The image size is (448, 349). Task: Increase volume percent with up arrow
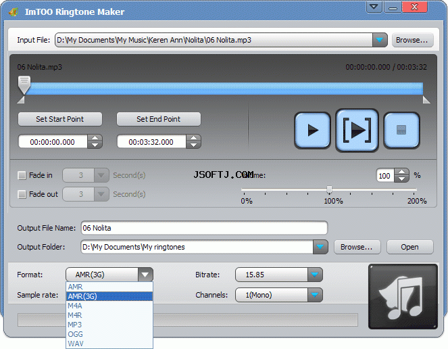point(402,172)
